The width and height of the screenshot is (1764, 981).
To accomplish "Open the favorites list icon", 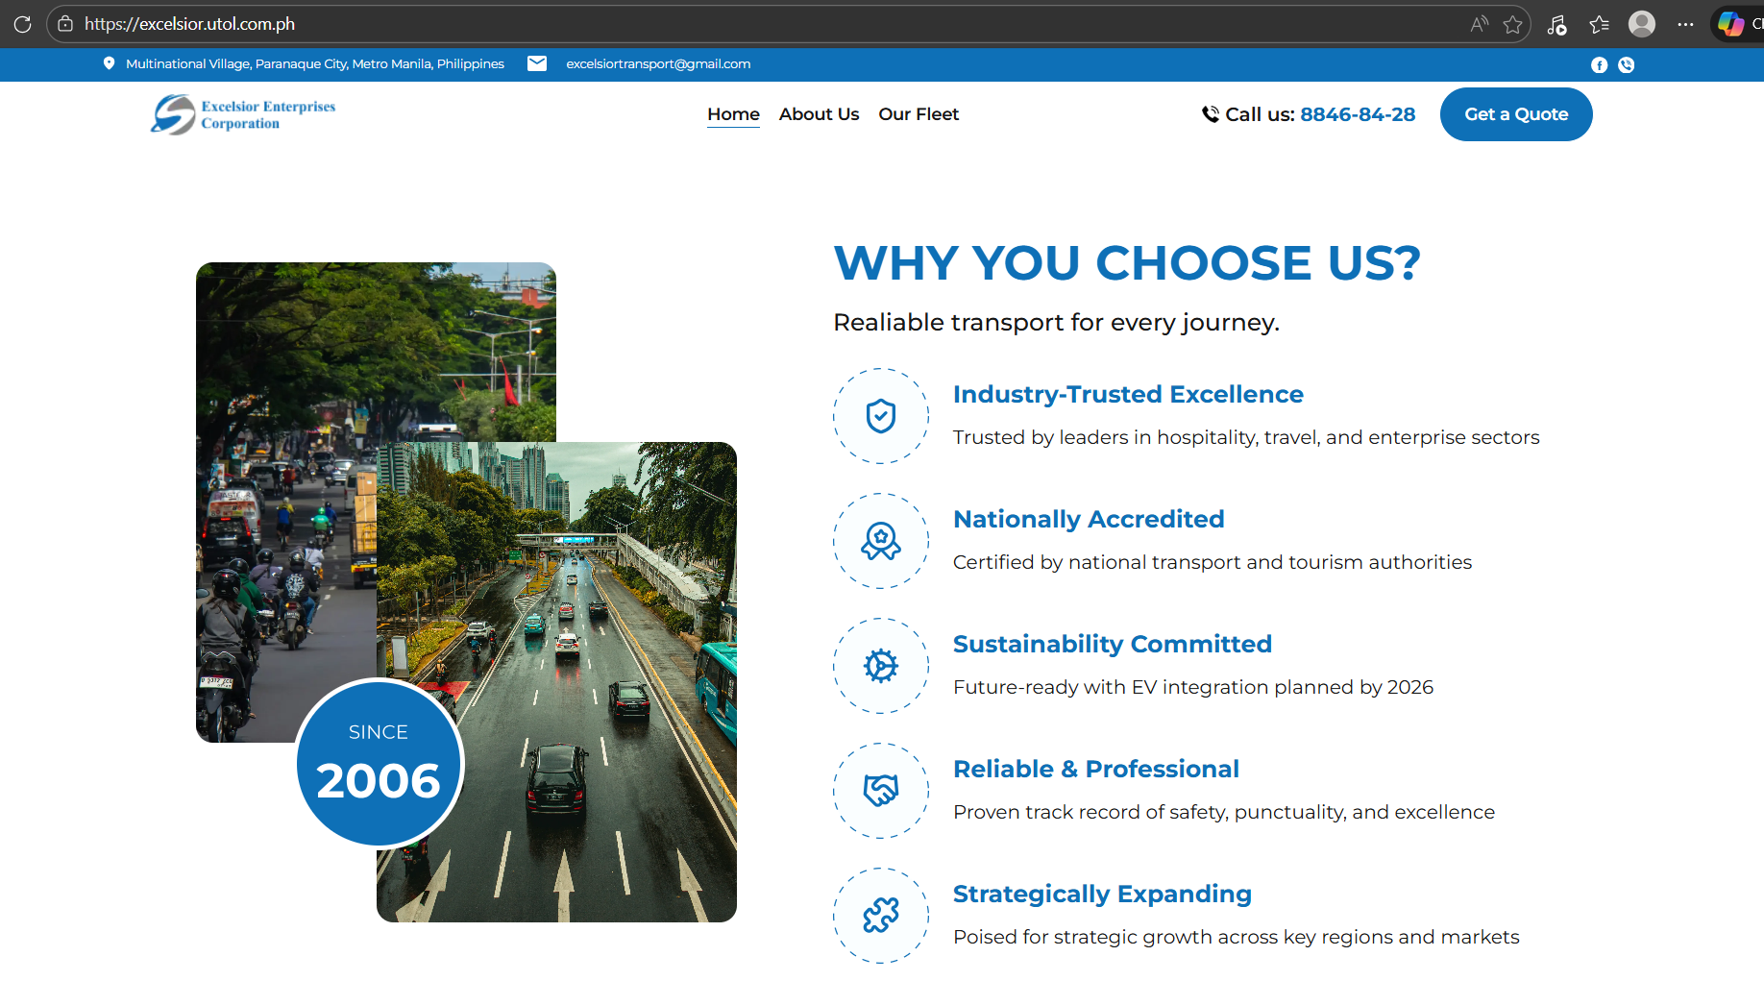I will pos(1599,25).
